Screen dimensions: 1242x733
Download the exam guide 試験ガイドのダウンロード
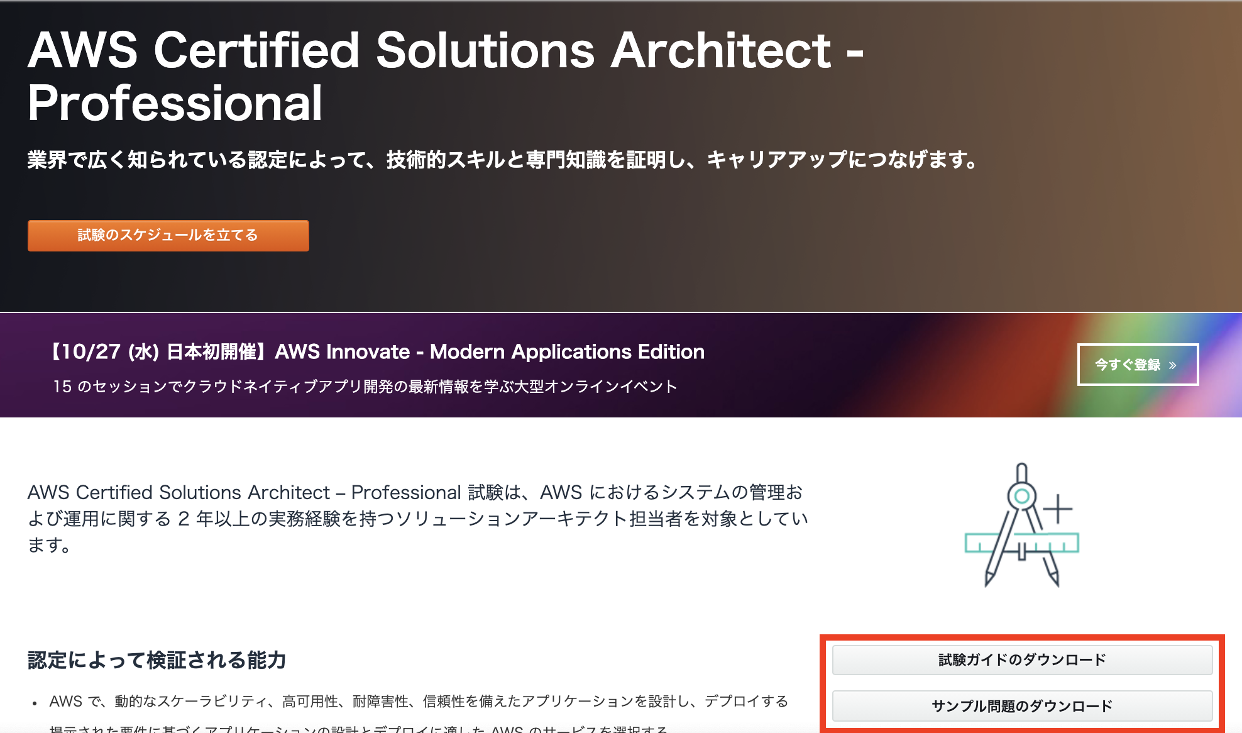[x=1022, y=660]
